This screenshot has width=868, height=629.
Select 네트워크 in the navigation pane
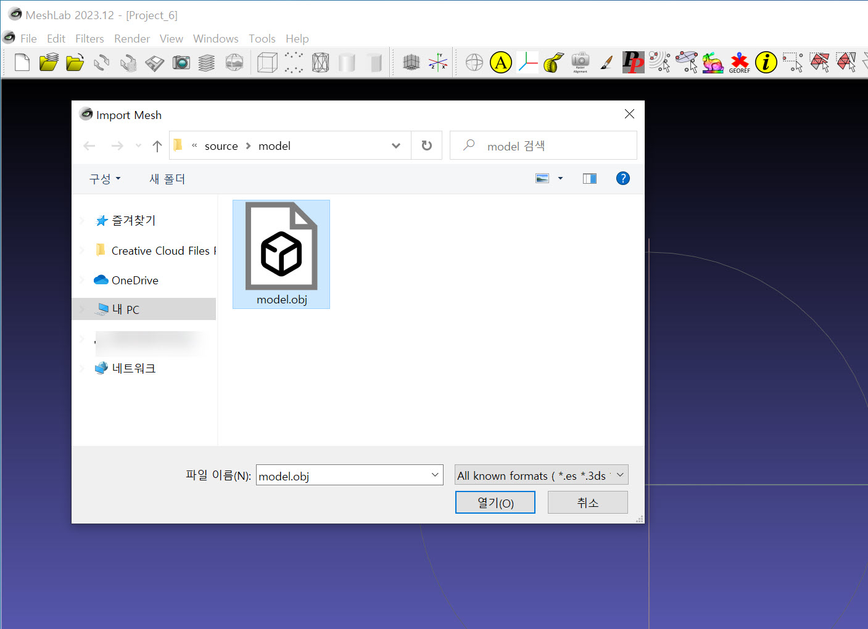click(125, 368)
